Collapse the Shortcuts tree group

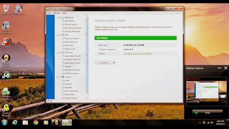pos(57,18)
